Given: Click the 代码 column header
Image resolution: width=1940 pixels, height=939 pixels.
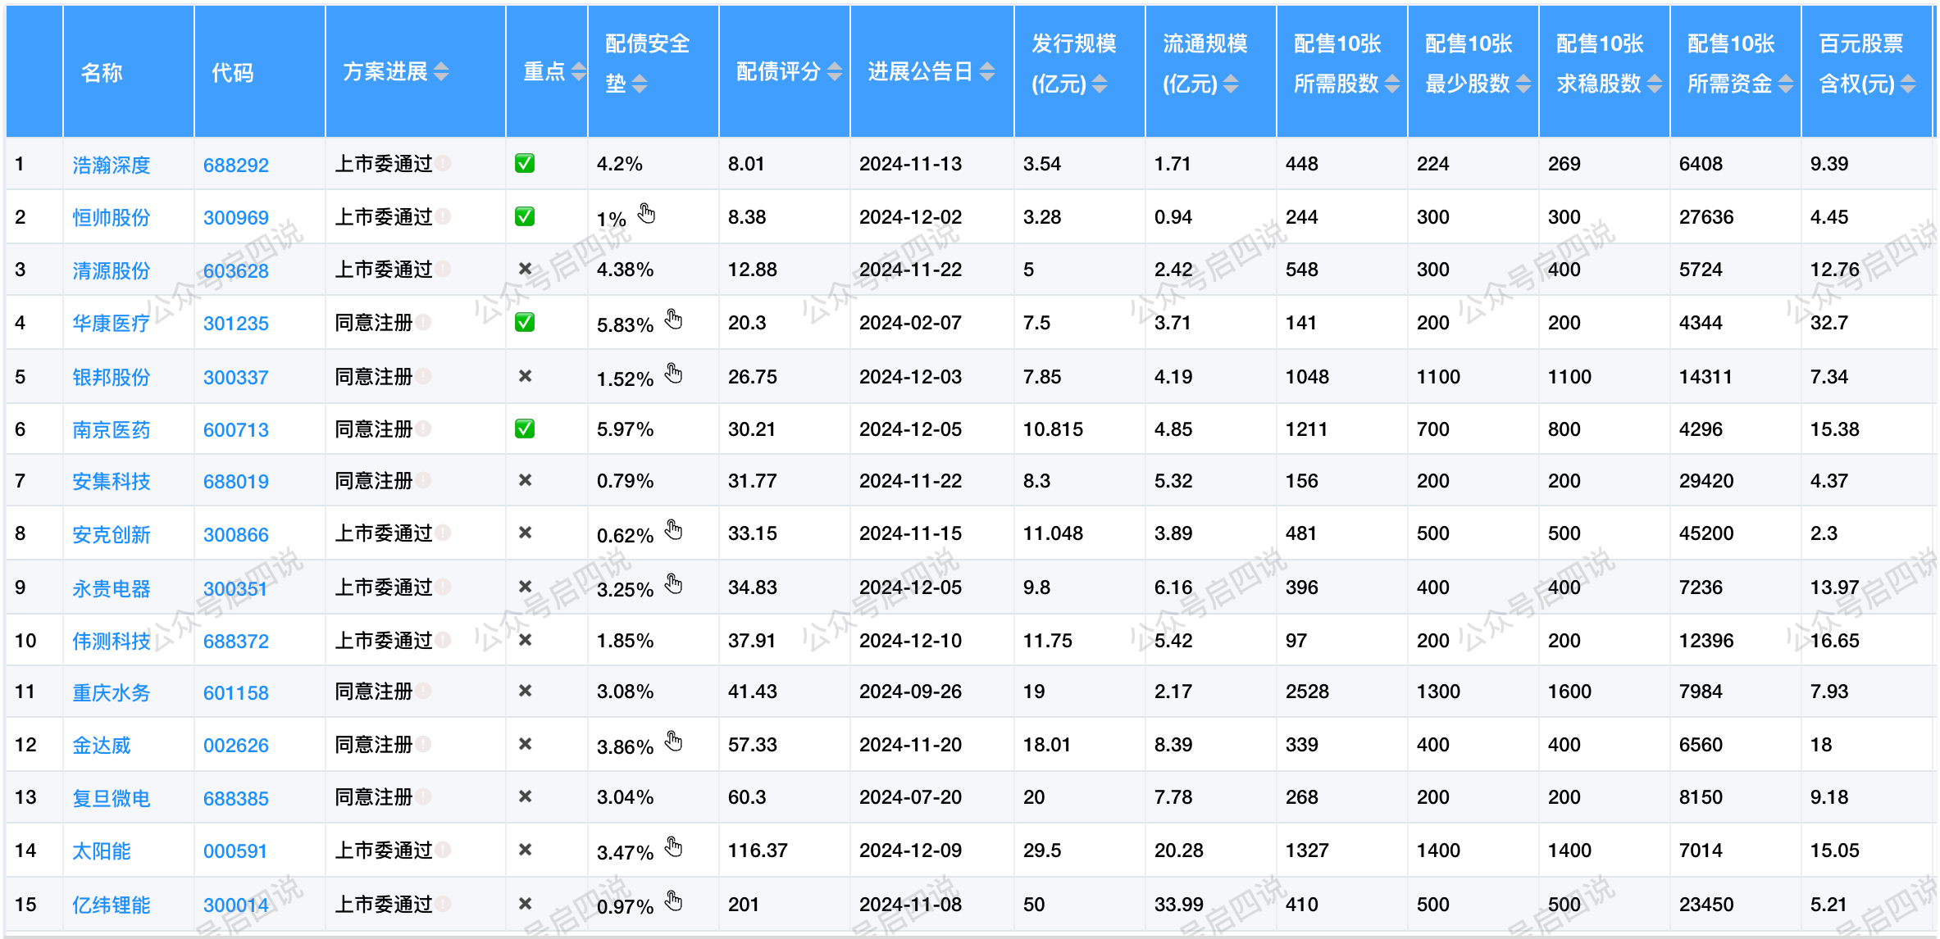Looking at the screenshot, I should (233, 73).
